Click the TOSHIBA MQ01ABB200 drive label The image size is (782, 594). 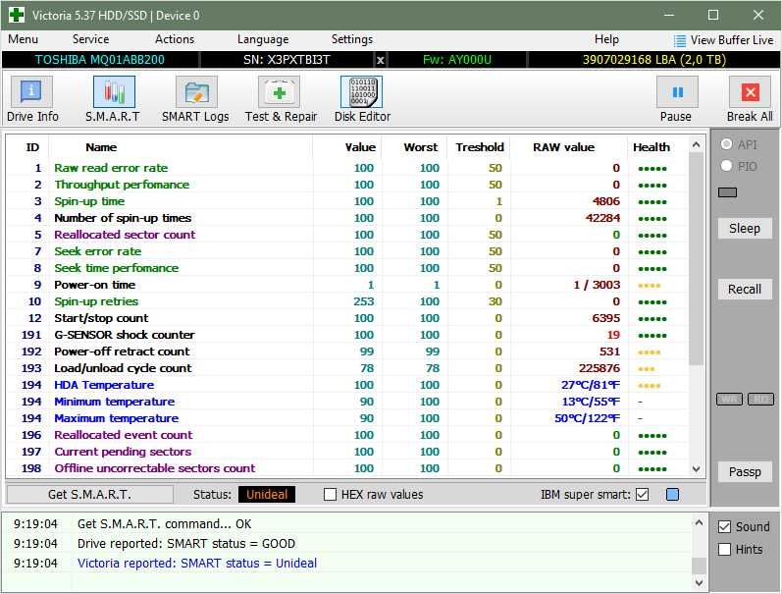pos(100,60)
